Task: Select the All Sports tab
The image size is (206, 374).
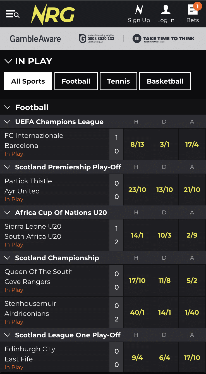Action: (x=28, y=81)
